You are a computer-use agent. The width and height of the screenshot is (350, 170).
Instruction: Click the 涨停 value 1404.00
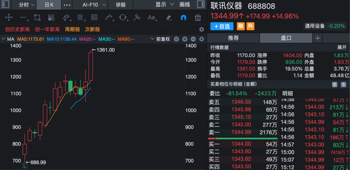click(x=292, y=55)
